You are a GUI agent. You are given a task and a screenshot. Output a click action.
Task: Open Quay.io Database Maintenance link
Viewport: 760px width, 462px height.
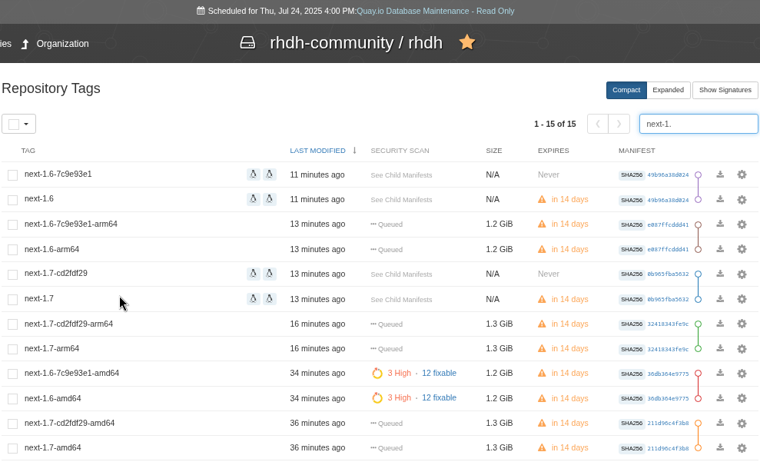(x=435, y=11)
